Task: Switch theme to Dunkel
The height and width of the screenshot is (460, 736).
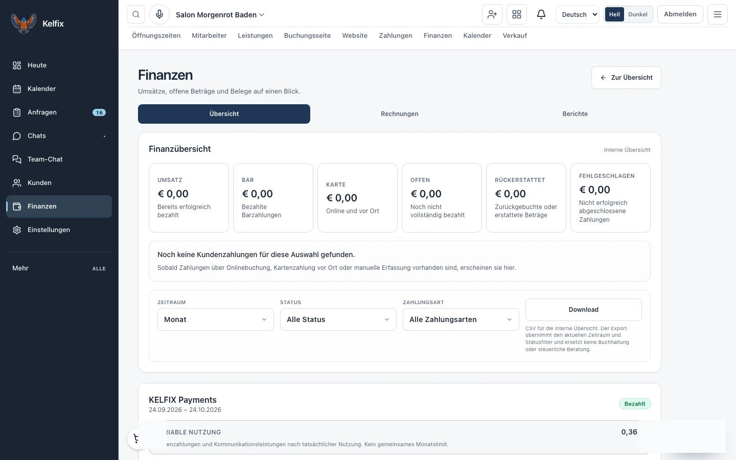Action: tap(638, 14)
